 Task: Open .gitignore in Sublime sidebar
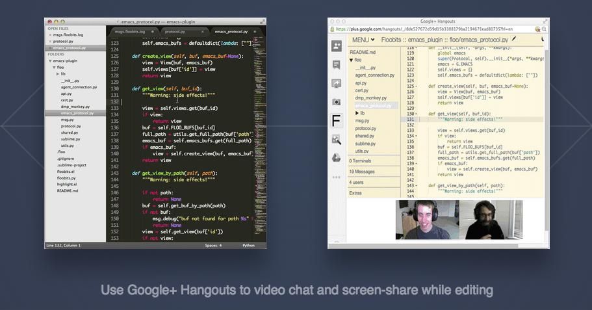66,159
